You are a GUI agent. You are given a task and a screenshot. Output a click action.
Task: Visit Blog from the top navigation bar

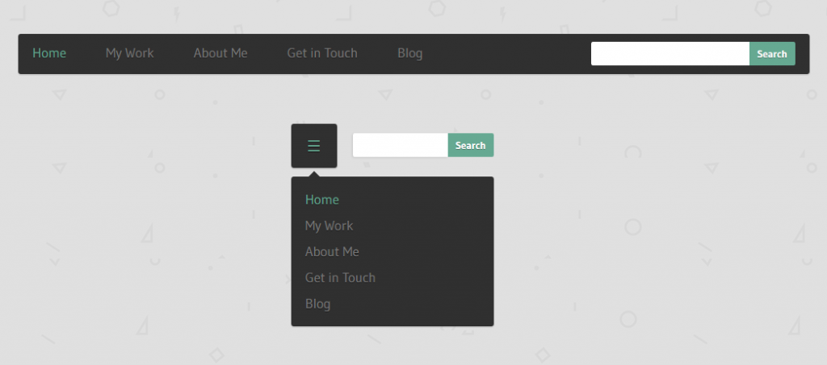coord(409,53)
